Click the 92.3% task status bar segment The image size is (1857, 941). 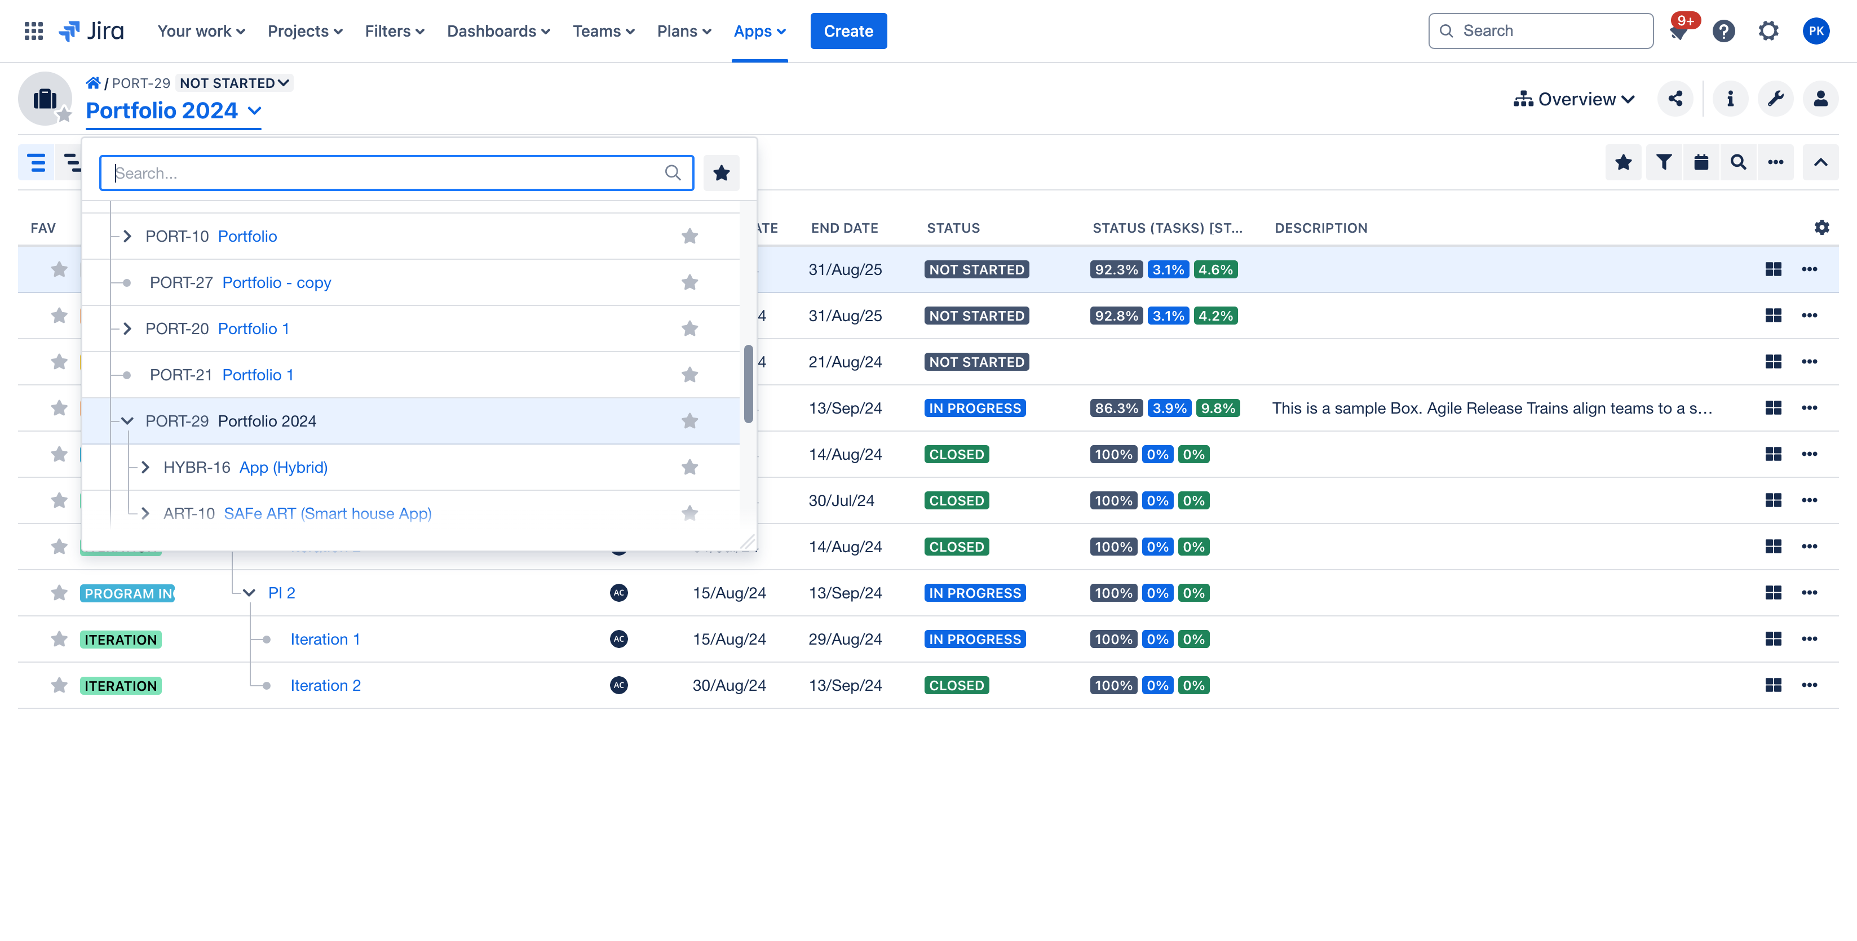tap(1117, 269)
